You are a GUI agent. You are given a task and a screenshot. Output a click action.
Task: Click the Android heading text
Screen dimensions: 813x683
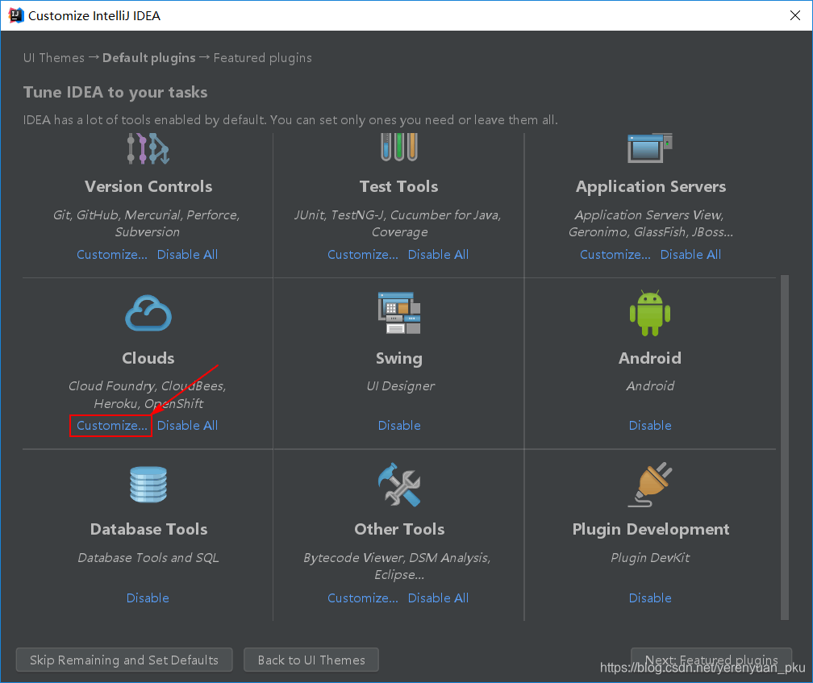pos(650,358)
